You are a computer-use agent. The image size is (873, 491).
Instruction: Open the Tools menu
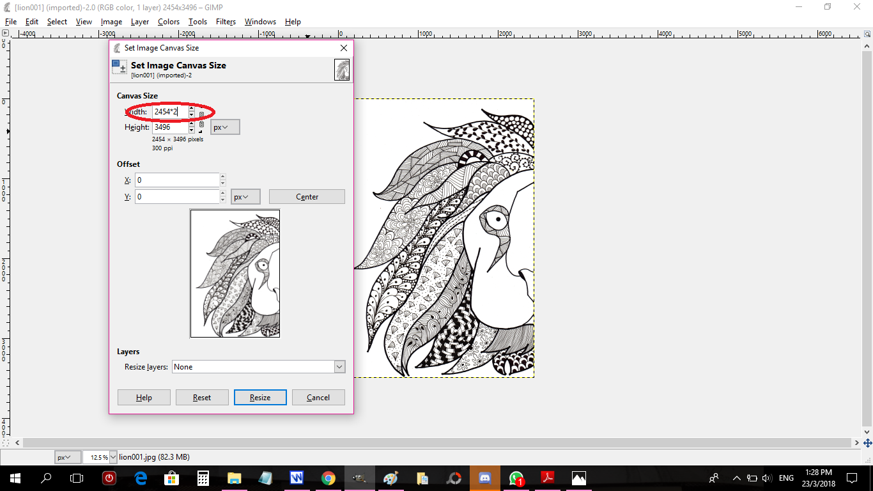(197, 21)
